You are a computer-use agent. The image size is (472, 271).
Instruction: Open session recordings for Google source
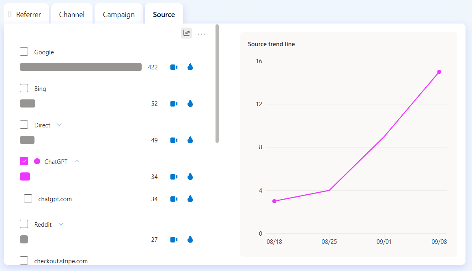point(174,67)
